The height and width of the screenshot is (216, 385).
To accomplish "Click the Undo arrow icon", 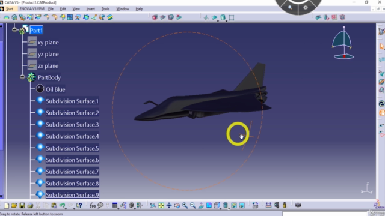I will coord(62,205).
